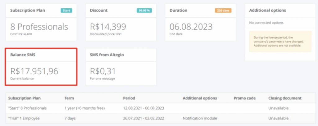The image size is (318, 126).
Task: Click the Promo code column header
Action: [244, 98]
